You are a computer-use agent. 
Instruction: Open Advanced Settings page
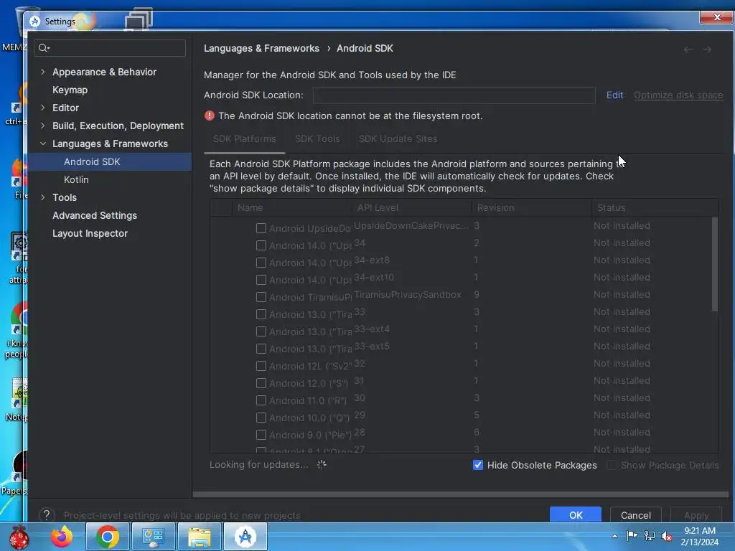tap(95, 215)
